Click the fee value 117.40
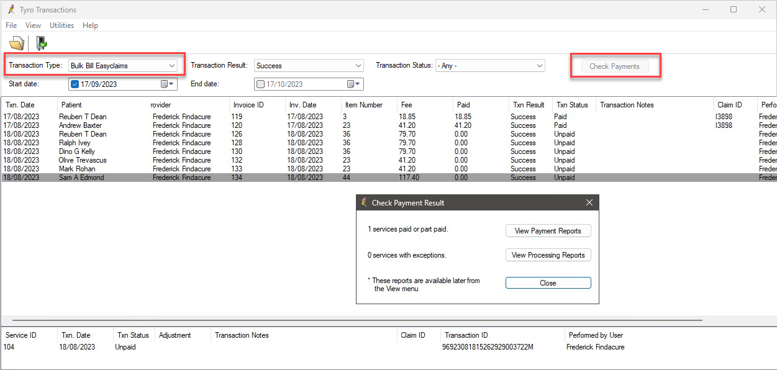 (409, 178)
